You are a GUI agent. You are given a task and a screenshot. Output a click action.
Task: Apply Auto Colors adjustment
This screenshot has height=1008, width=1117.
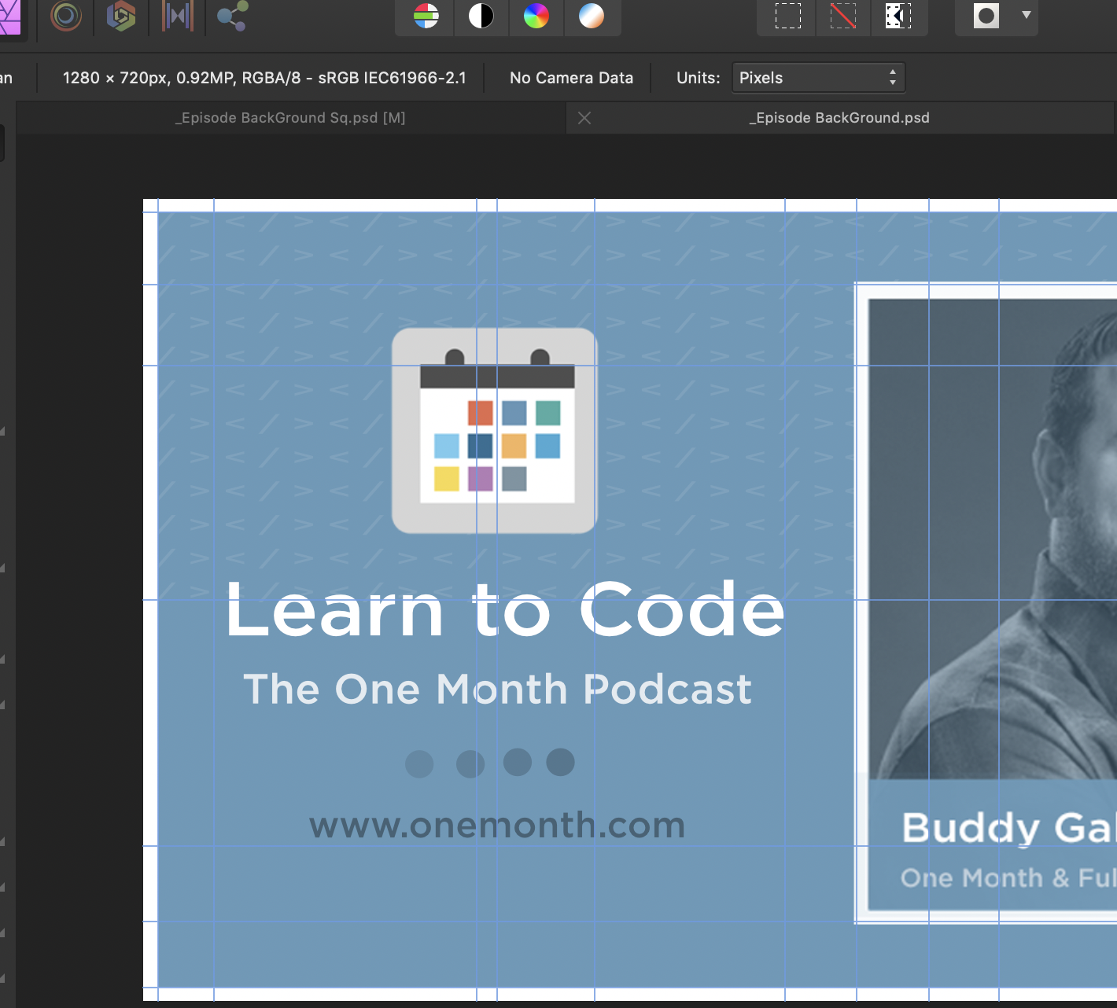point(536,16)
